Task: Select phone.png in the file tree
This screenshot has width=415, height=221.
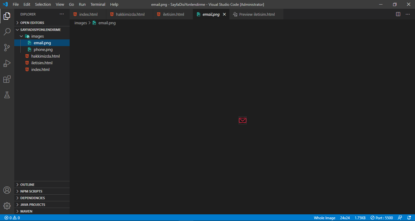Action: [x=43, y=50]
